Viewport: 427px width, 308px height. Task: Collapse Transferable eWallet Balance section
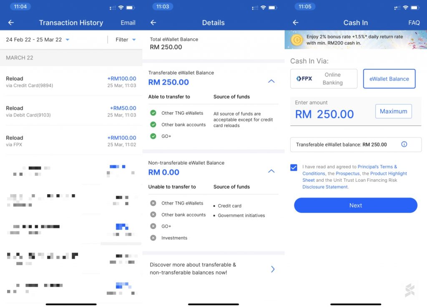click(271, 81)
